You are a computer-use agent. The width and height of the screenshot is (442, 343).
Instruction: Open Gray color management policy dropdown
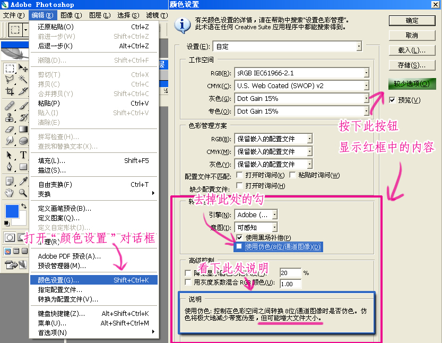(x=273, y=164)
